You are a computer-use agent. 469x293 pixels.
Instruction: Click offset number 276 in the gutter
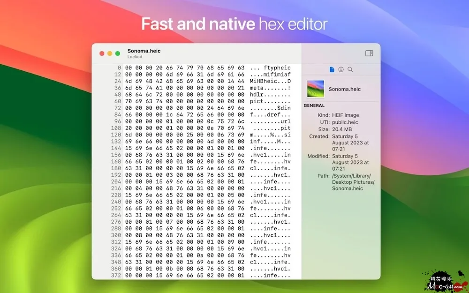point(116,222)
